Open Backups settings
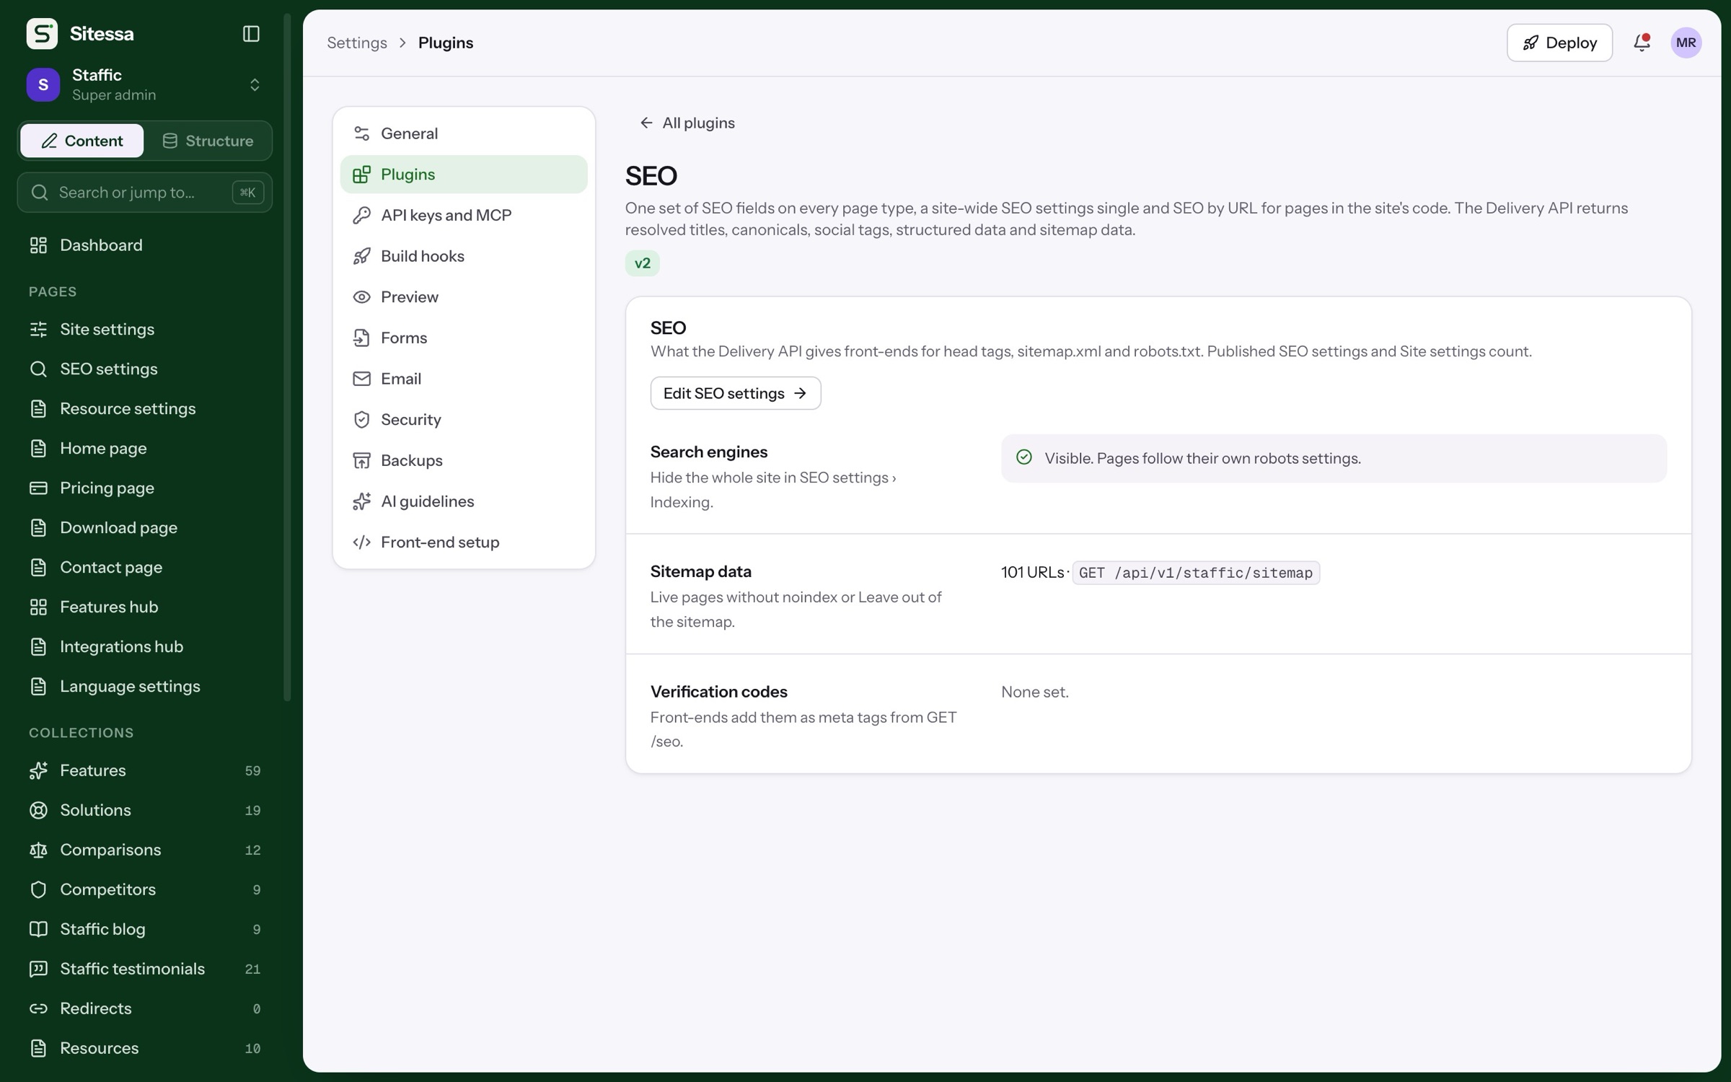 click(464, 460)
